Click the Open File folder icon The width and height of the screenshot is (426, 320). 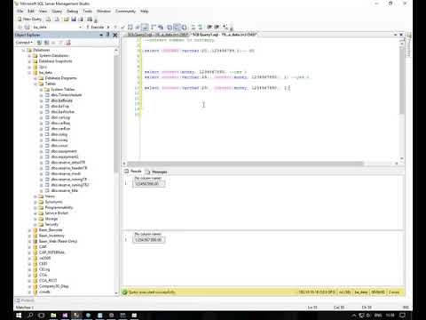point(66,20)
